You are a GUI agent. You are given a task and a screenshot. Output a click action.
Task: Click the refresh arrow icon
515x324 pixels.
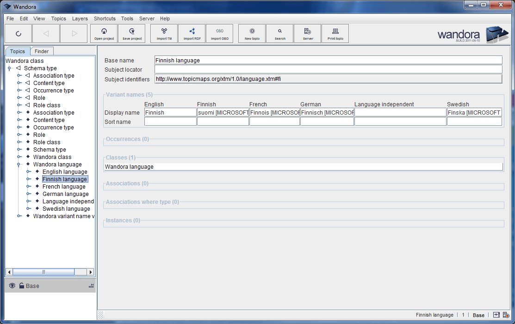coord(19,33)
